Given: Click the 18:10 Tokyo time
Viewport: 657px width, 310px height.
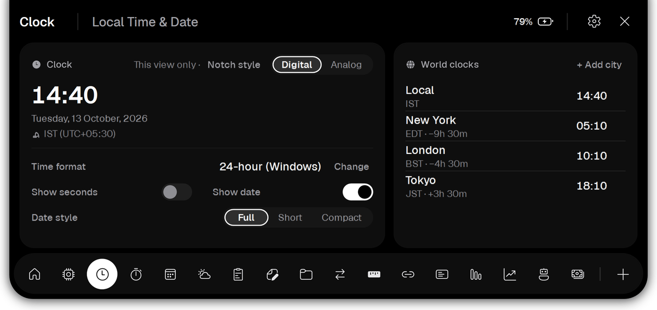Looking at the screenshot, I should click(592, 186).
